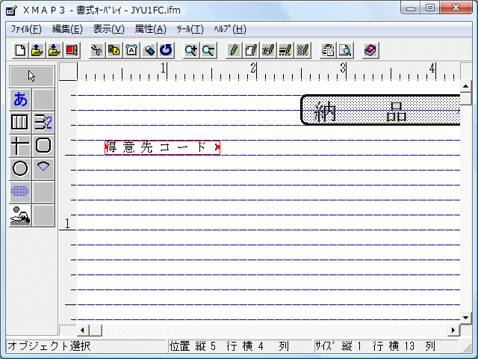Click the horizontal scrollbar thumb
The height and width of the screenshot is (359, 478).
click(x=96, y=330)
